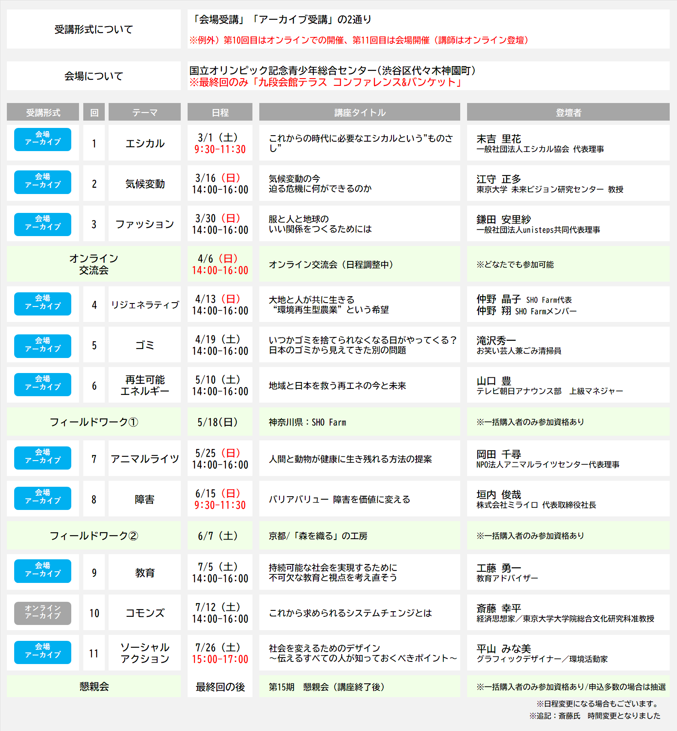The height and width of the screenshot is (731, 677).
Task: Click the red 九段会館テラス venue note
Action: coord(326,82)
